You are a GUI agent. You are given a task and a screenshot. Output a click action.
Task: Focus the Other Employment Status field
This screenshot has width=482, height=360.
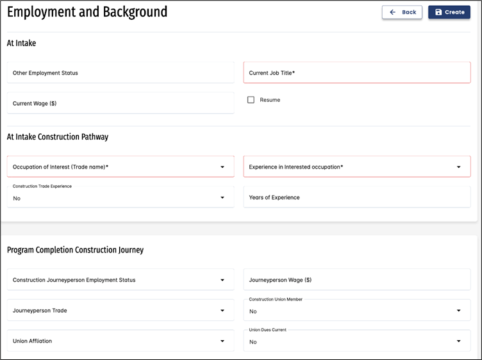click(x=120, y=73)
